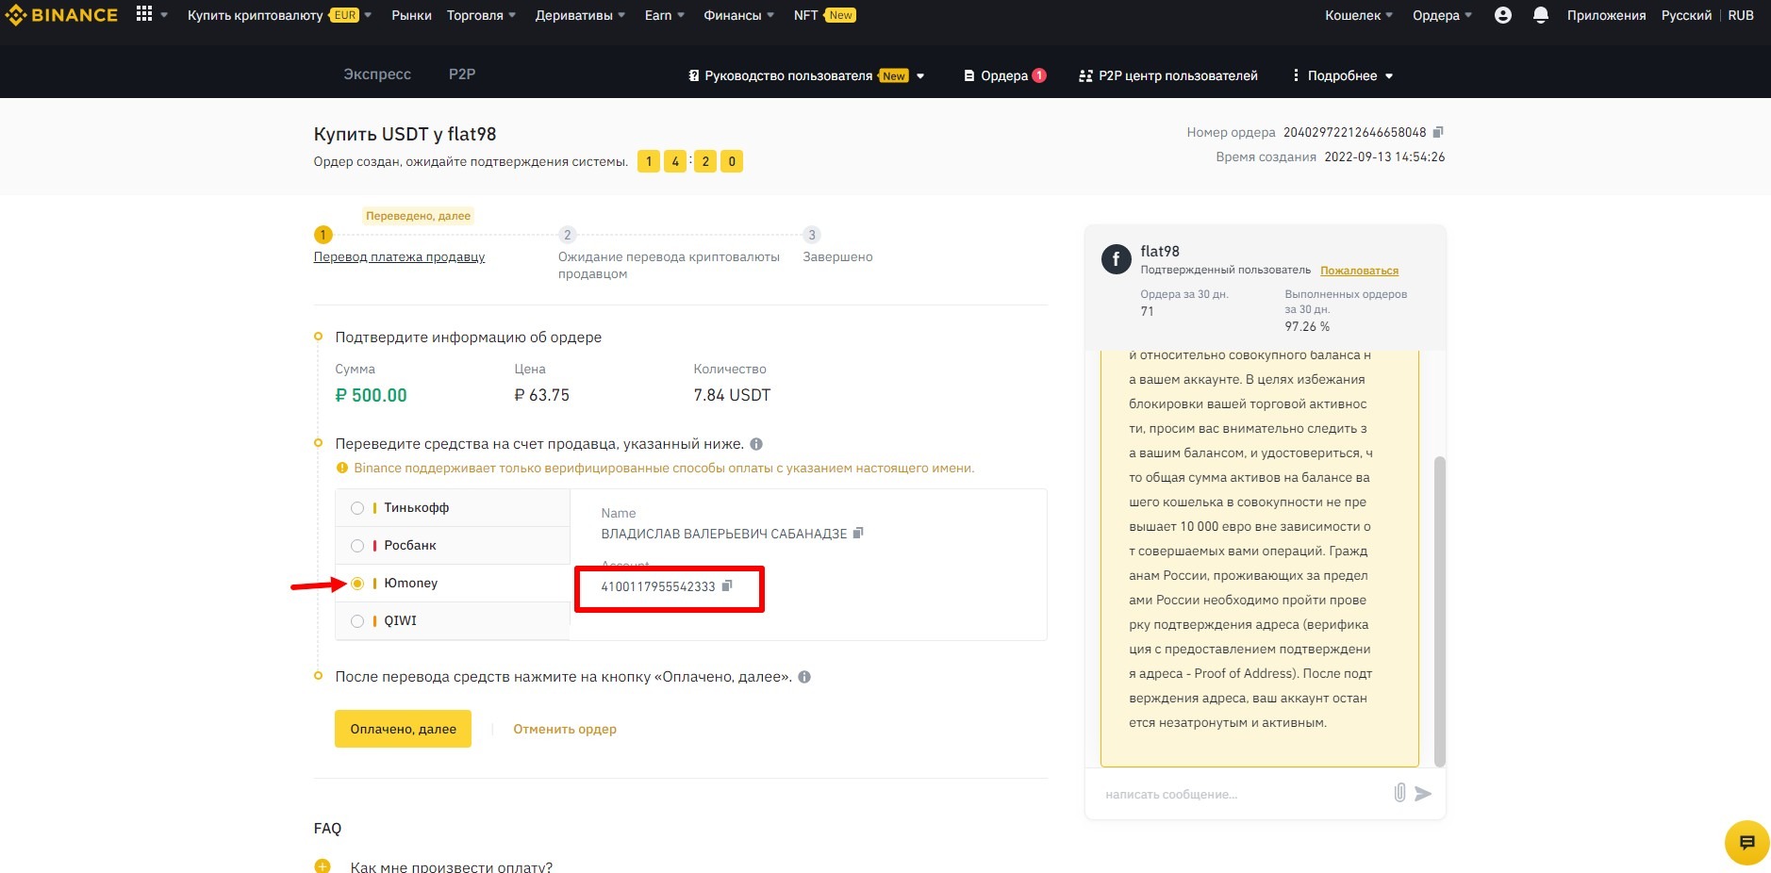The height and width of the screenshot is (873, 1771).
Task: Open the apps grid menu icon
Action: pyautogui.click(x=144, y=14)
